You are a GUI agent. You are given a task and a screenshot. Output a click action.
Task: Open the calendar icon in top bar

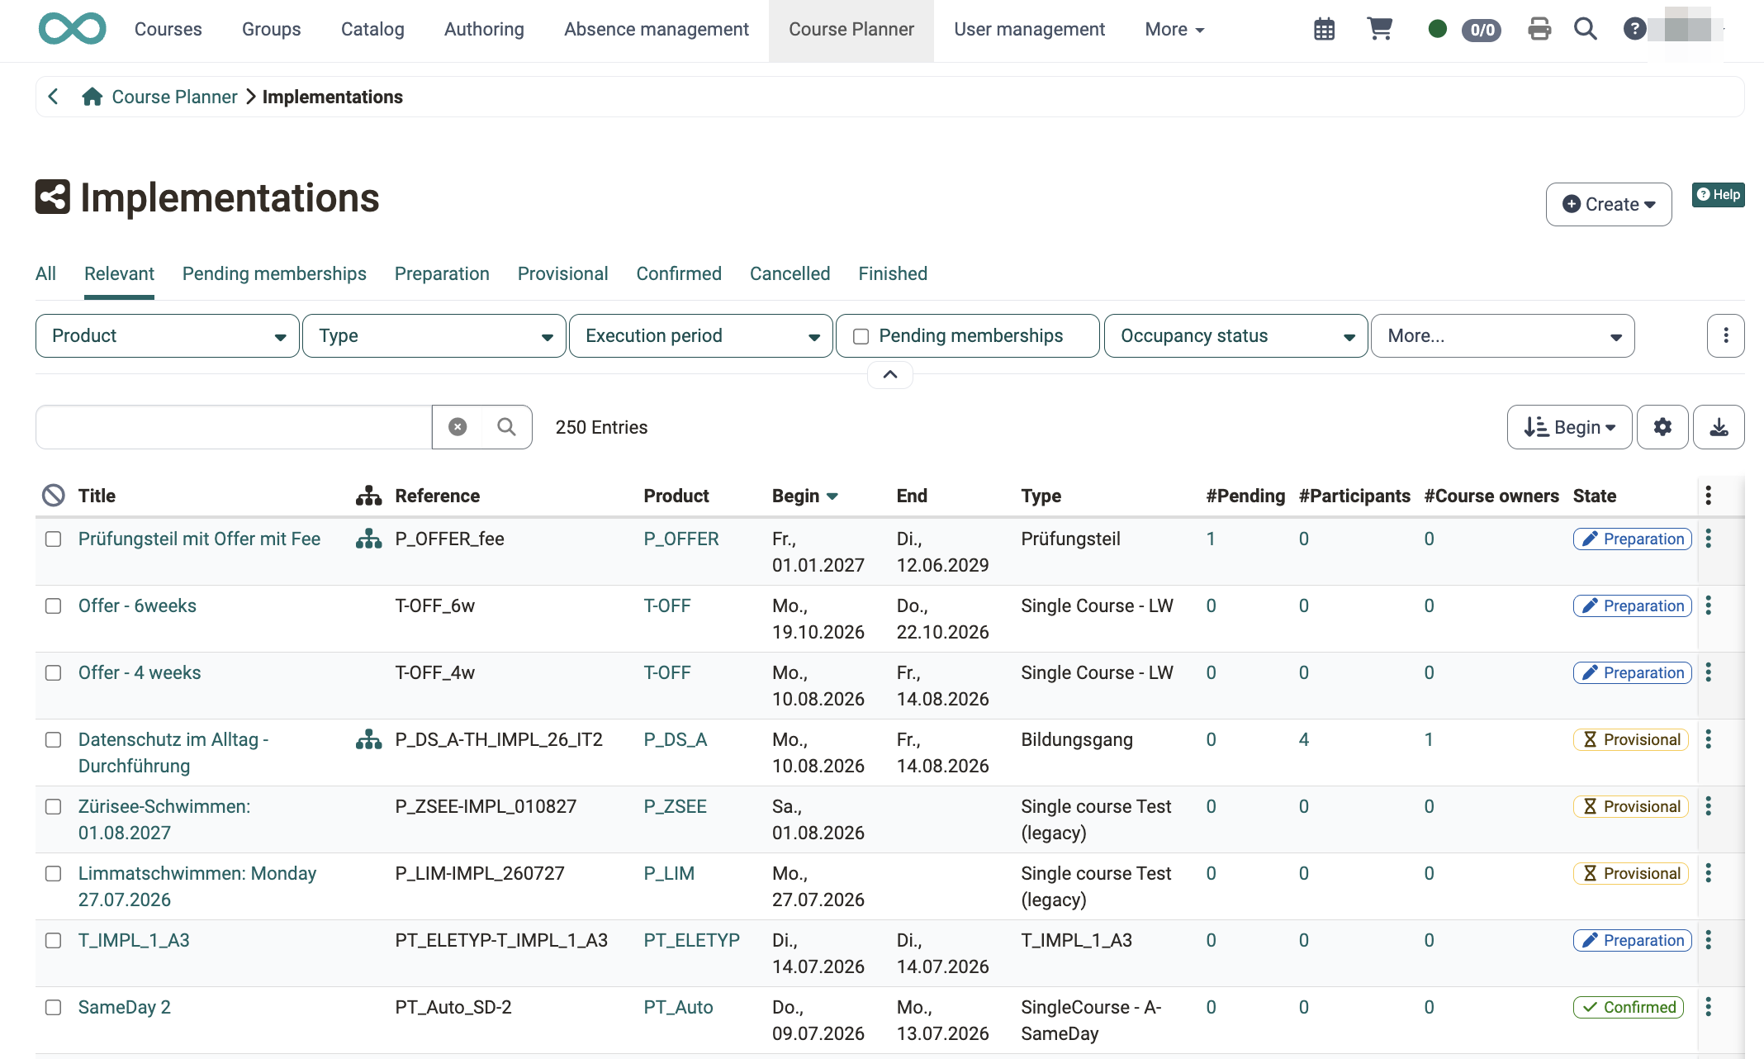(x=1324, y=30)
